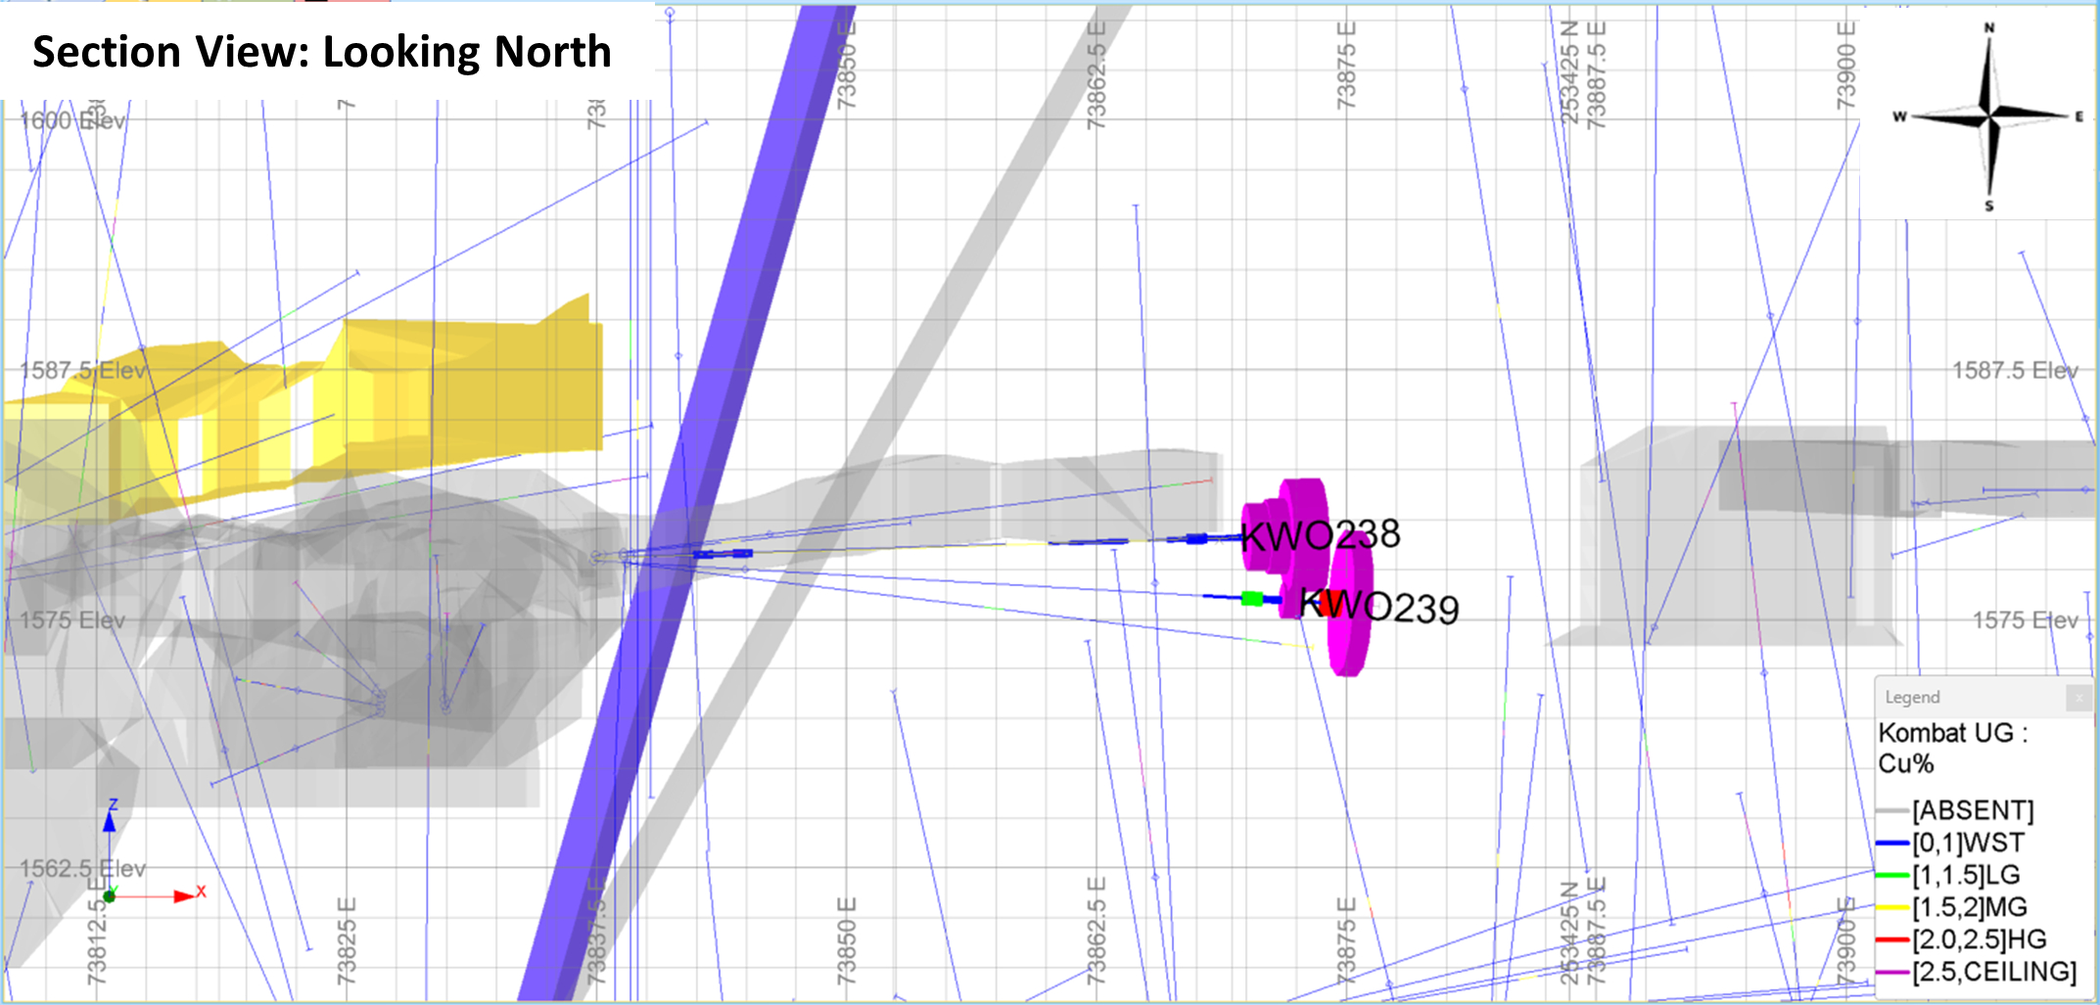Click the red HG assay interval on KWO239
This screenshot has height=1005, width=2100.
pos(1330,602)
